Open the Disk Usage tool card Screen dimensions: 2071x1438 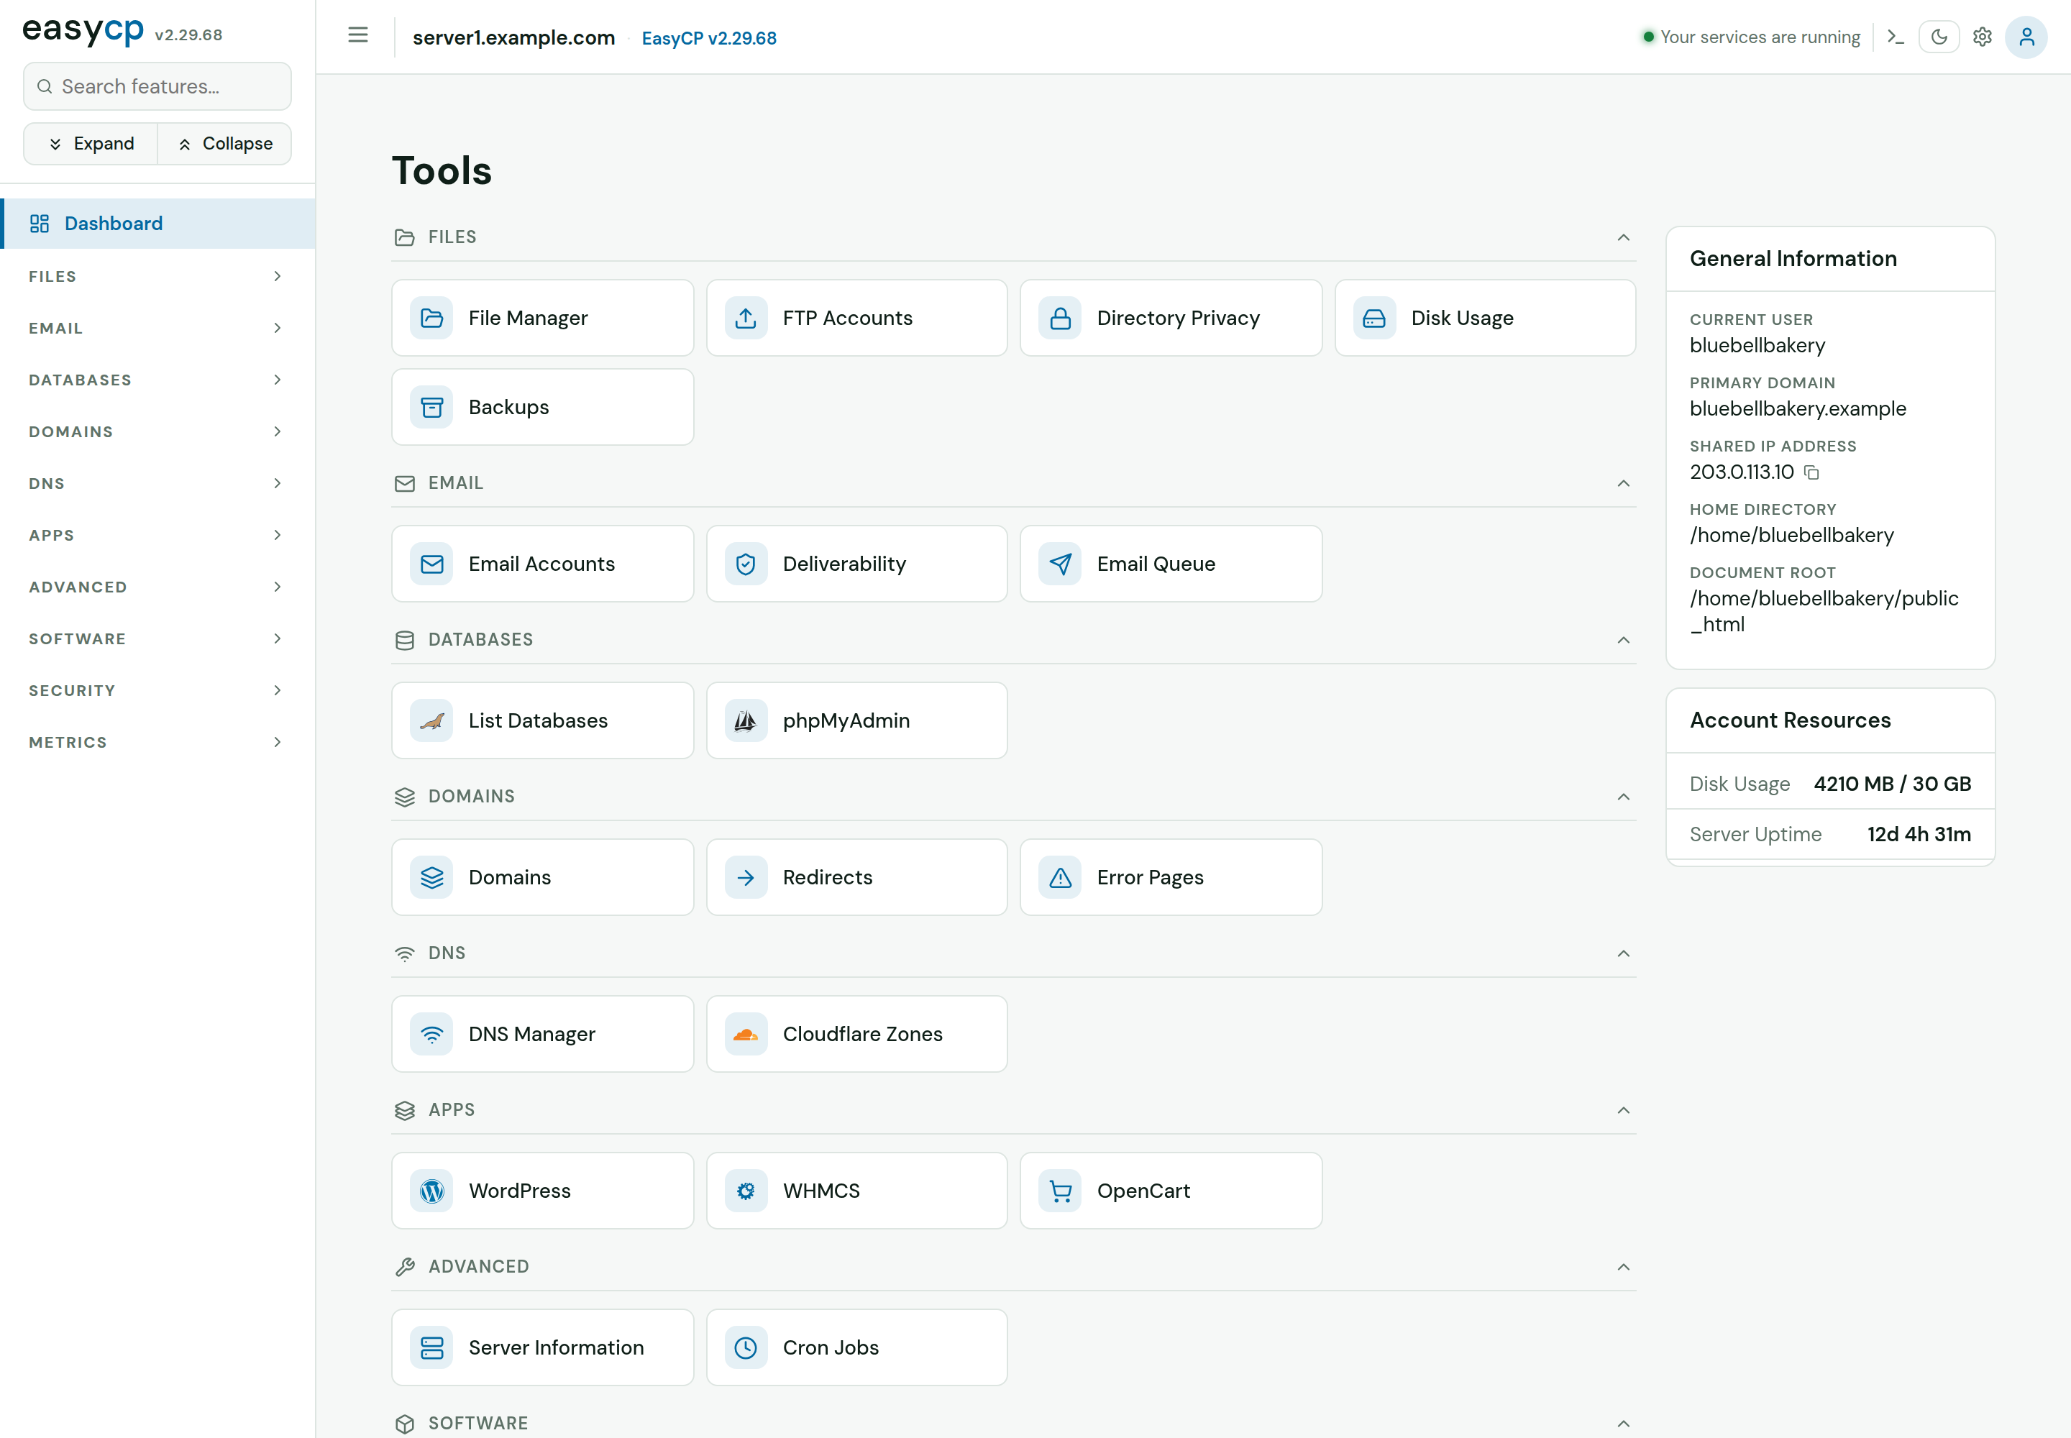coord(1484,317)
